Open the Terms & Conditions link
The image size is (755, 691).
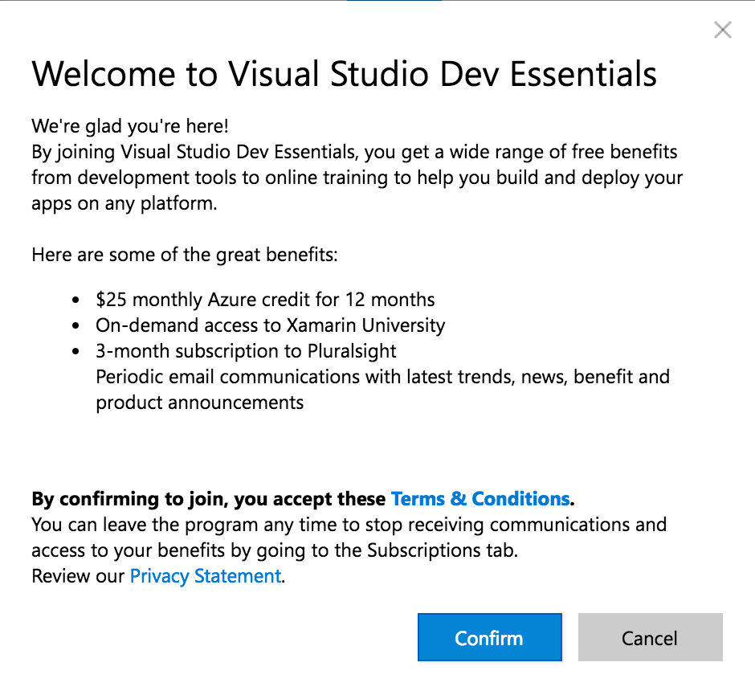[480, 499]
